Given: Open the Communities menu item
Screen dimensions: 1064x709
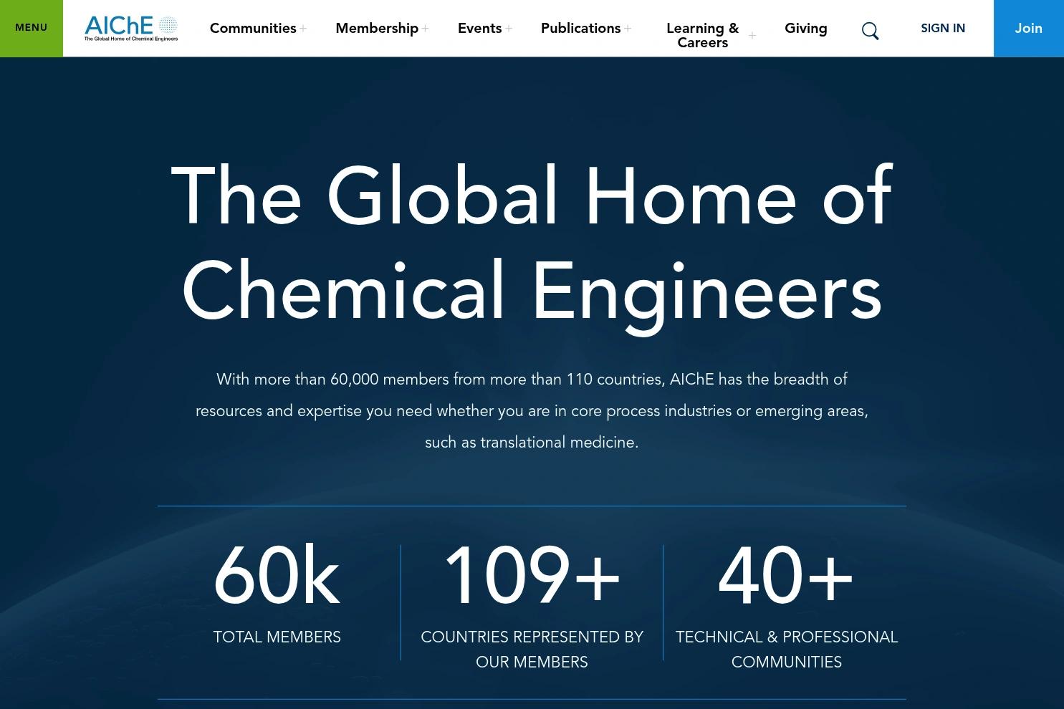Looking at the screenshot, I should pyautogui.click(x=253, y=28).
